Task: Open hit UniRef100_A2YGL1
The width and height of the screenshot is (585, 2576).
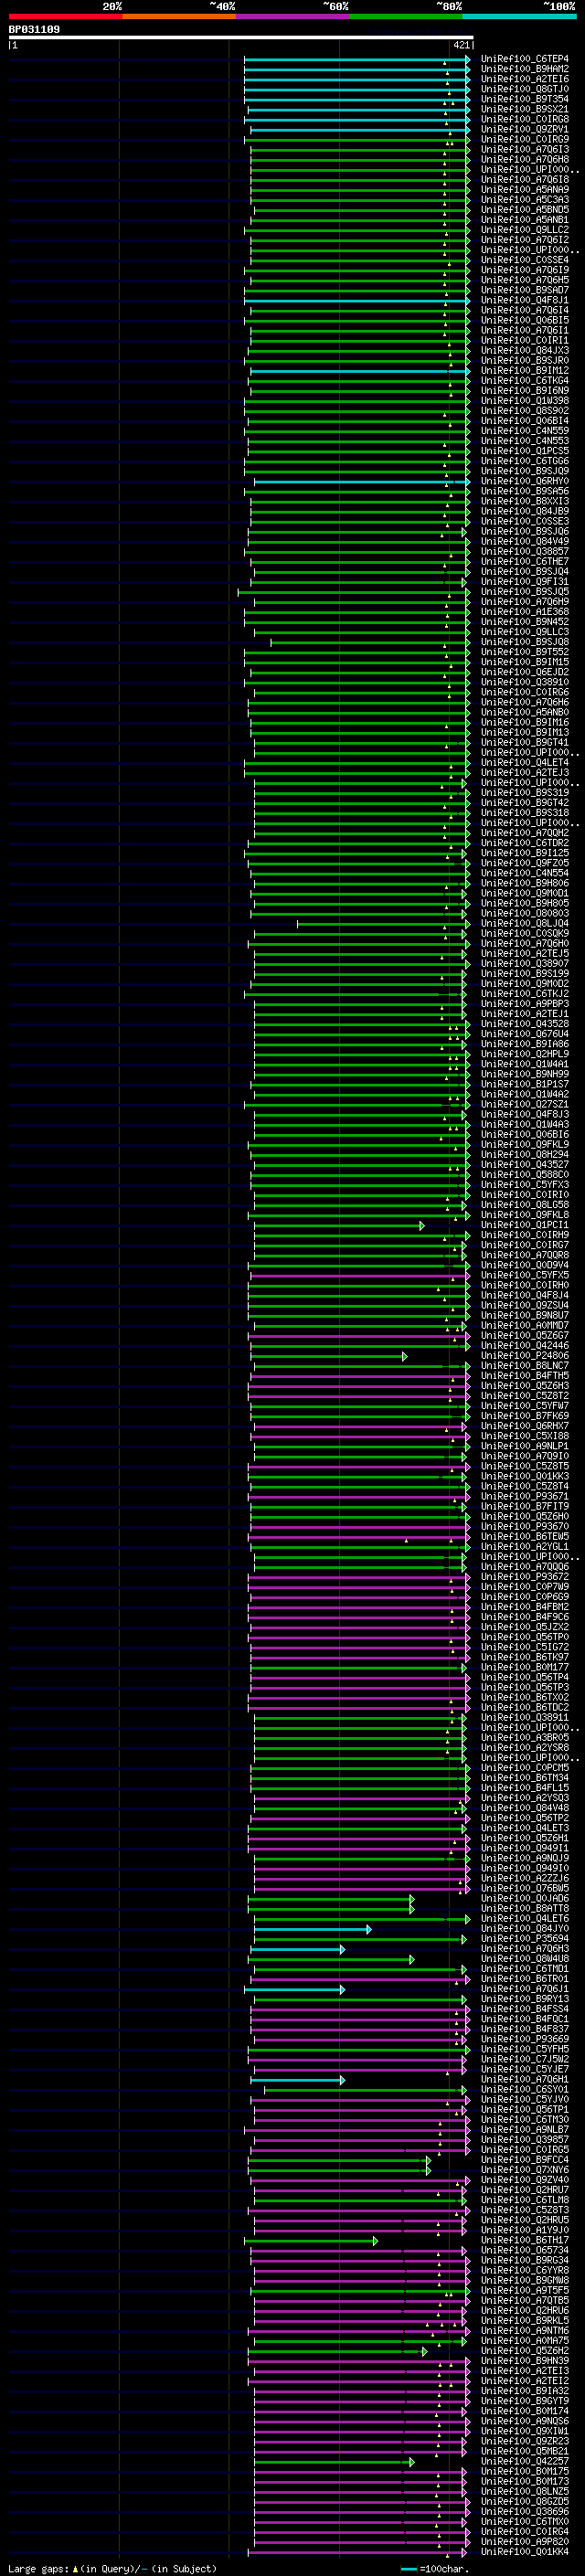Action: click(x=524, y=1546)
